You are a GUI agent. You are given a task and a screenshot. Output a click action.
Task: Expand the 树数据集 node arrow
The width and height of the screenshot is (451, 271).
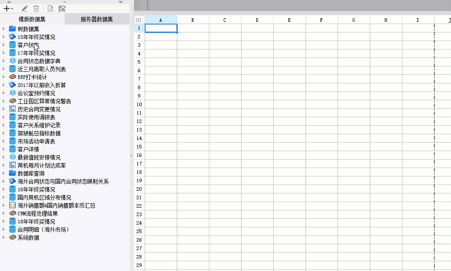point(4,29)
